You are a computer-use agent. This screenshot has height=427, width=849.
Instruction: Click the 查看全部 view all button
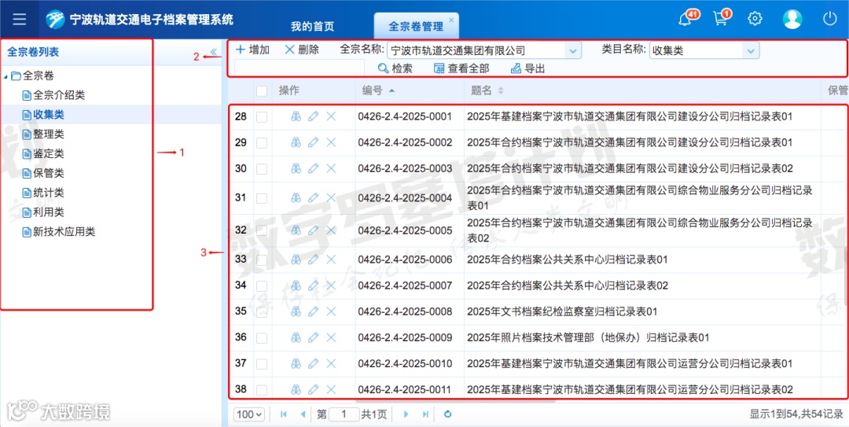(x=462, y=68)
